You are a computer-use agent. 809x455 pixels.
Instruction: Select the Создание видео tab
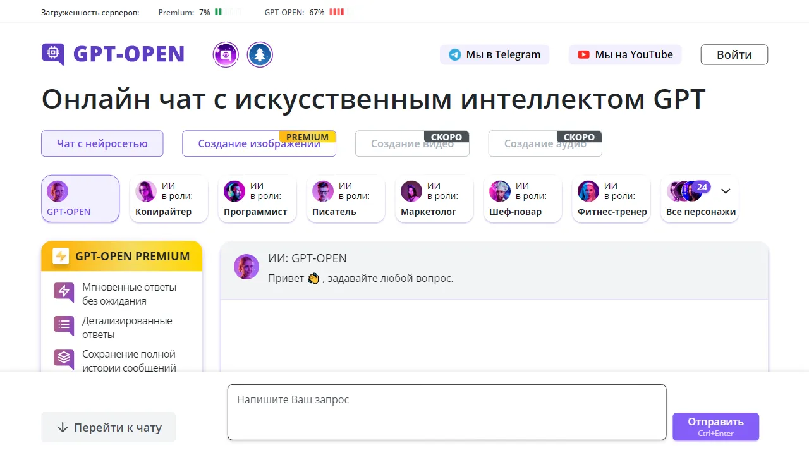[x=412, y=143]
